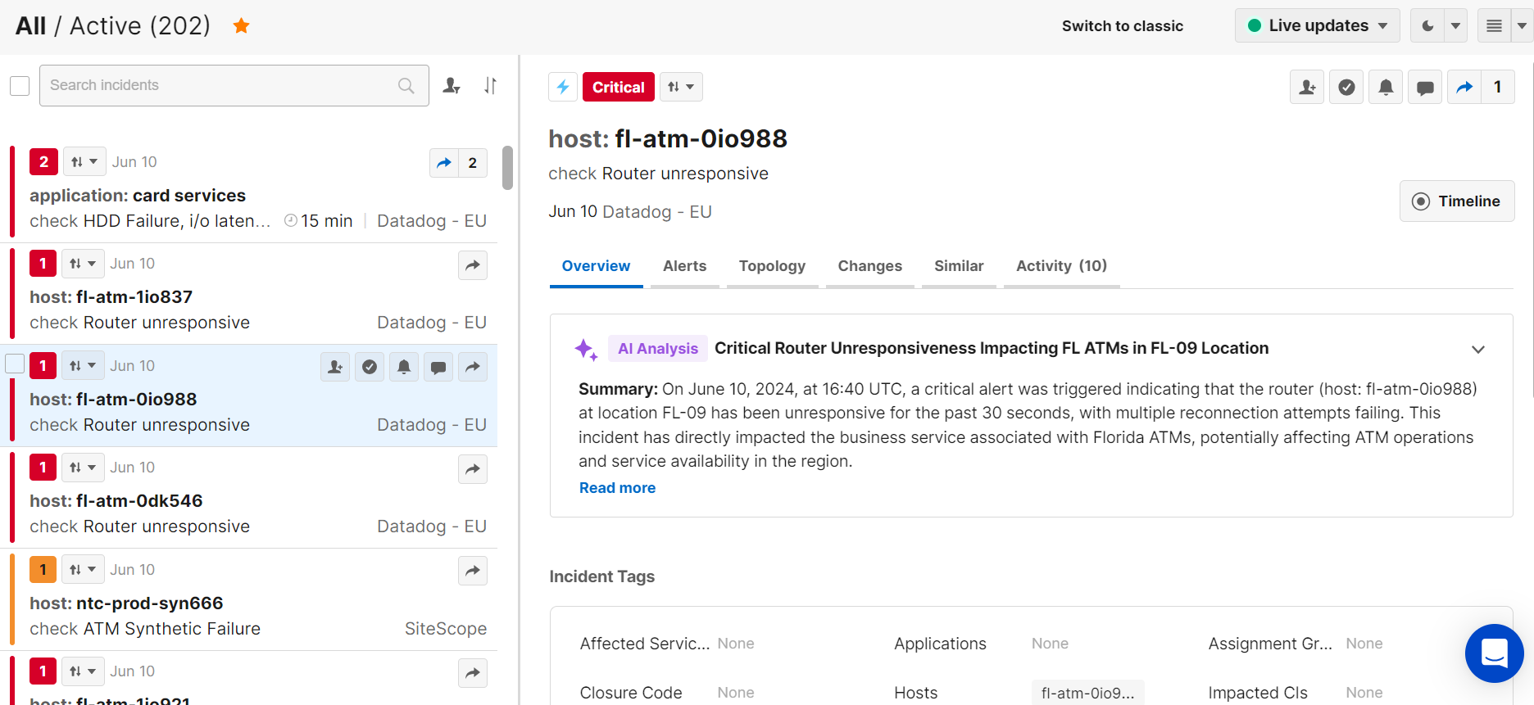Click the incident list scrollbar
Viewport: 1534px width, 705px height.
(x=507, y=168)
